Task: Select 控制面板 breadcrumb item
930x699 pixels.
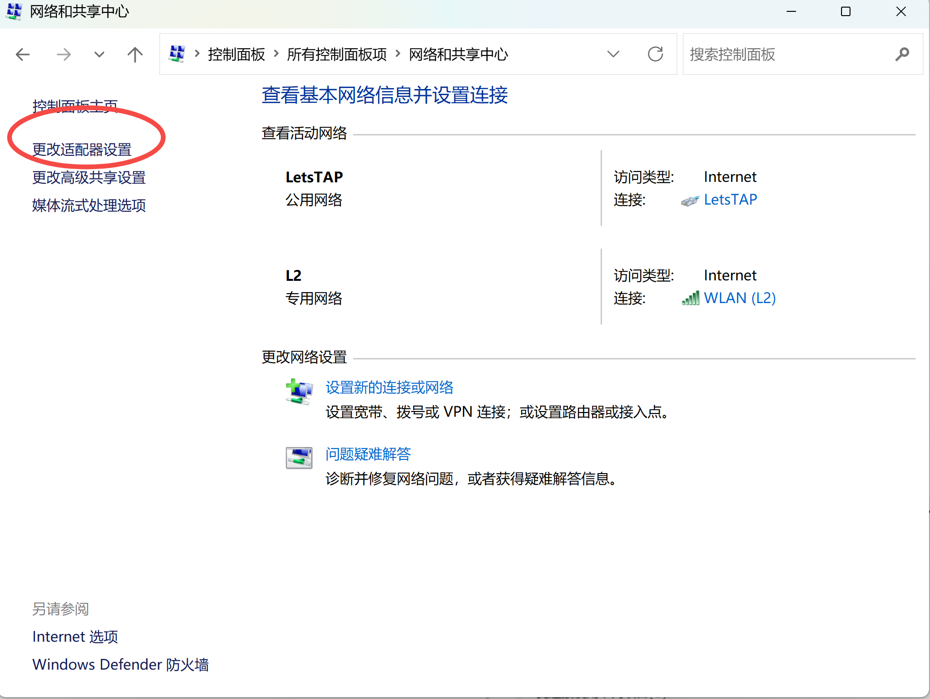Action: [x=236, y=54]
